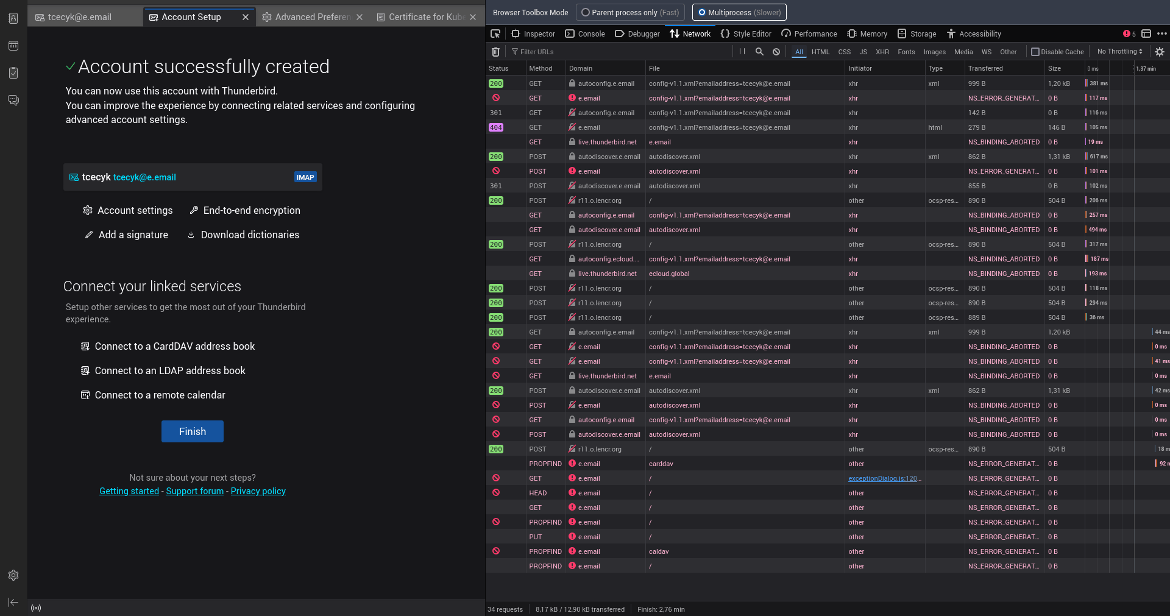Viewport: 1170px width, 616px height.
Task: Filter requests by CSS
Action: click(844, 52)
